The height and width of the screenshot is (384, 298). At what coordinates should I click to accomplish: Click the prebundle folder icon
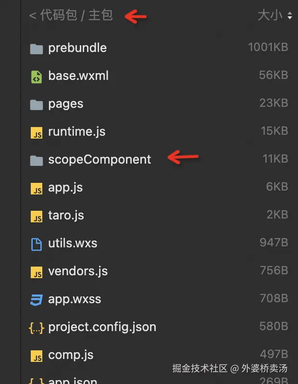coord(37,49)
